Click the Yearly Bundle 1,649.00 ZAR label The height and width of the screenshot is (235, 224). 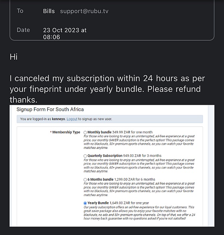point(118,203)
